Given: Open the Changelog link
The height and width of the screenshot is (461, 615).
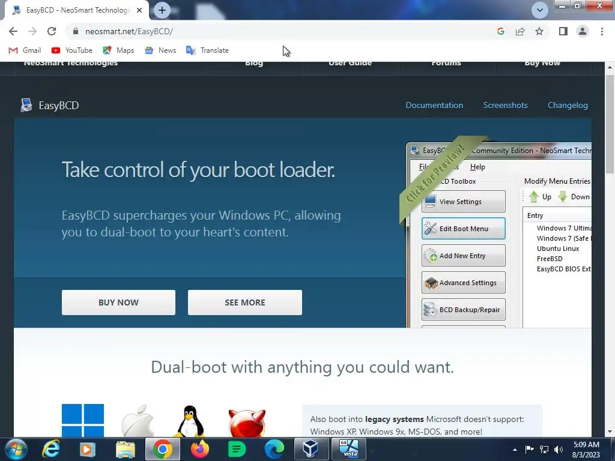Looking at the screenshot, I should (x=568, y=105).
